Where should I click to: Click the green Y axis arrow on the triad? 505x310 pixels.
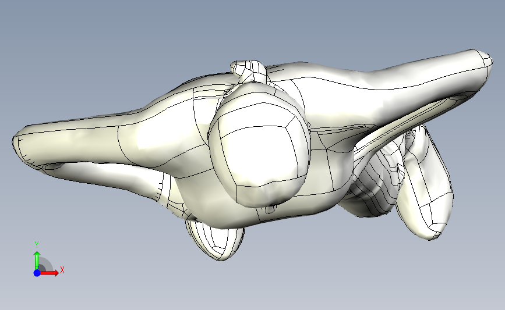(x=37, y=261)
